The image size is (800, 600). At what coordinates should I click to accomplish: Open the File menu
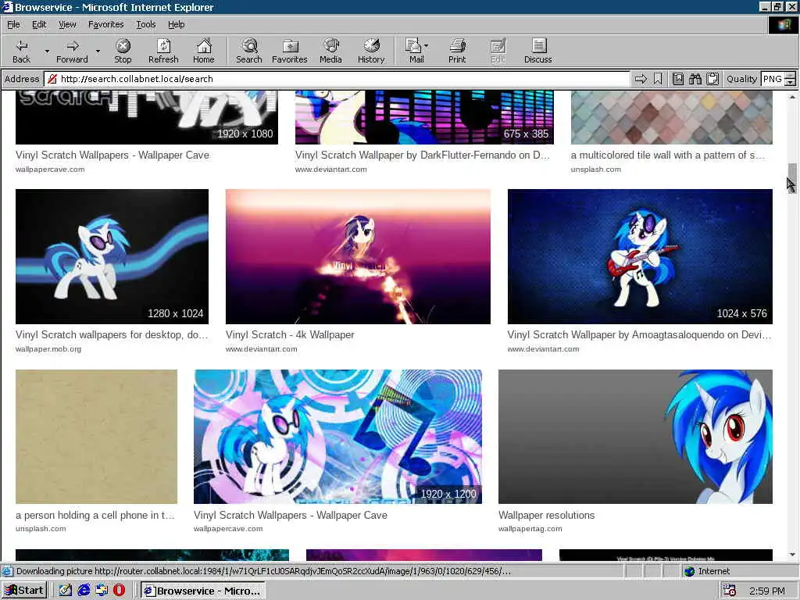point(13,24)
